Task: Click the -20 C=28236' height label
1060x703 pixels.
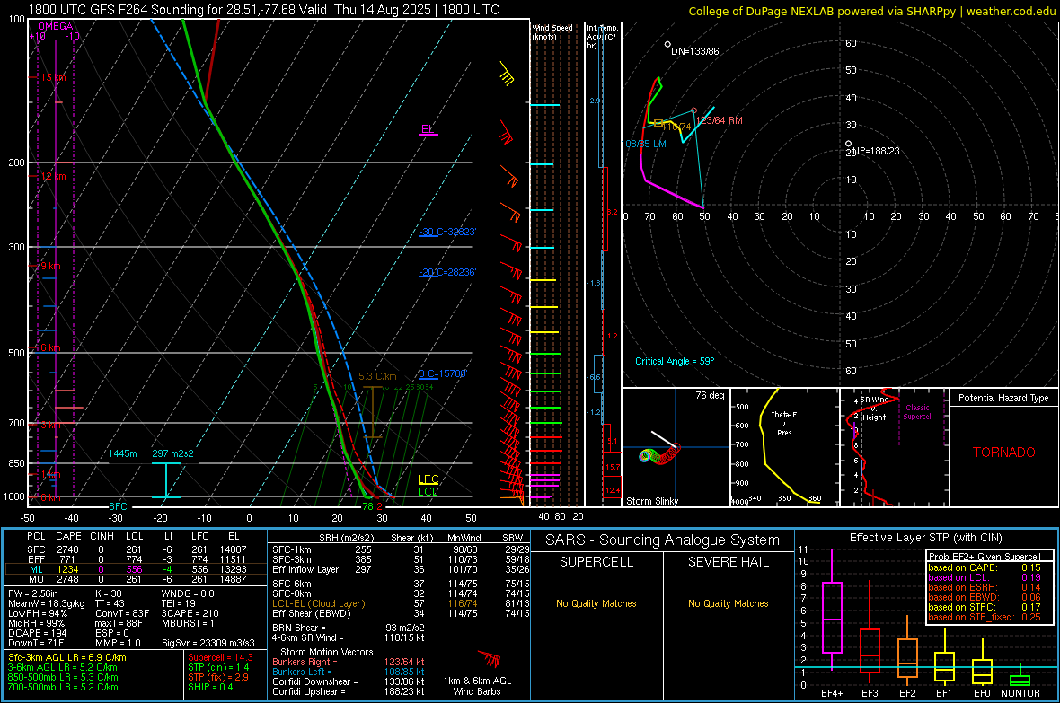Action: (447, 272)
